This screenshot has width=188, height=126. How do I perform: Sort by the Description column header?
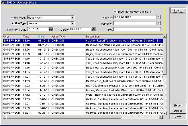tap(124, 37)
